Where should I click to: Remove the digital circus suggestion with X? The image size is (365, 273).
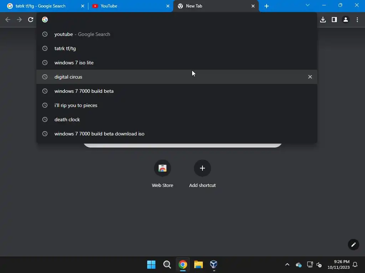[x=310, y=77]
